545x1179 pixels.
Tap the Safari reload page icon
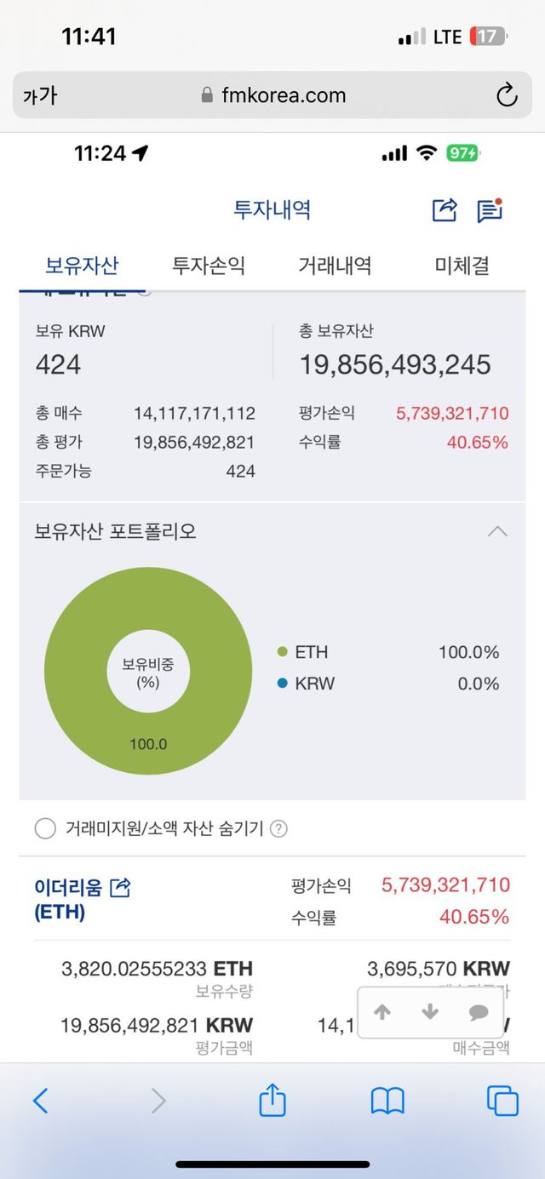(507, 94)
